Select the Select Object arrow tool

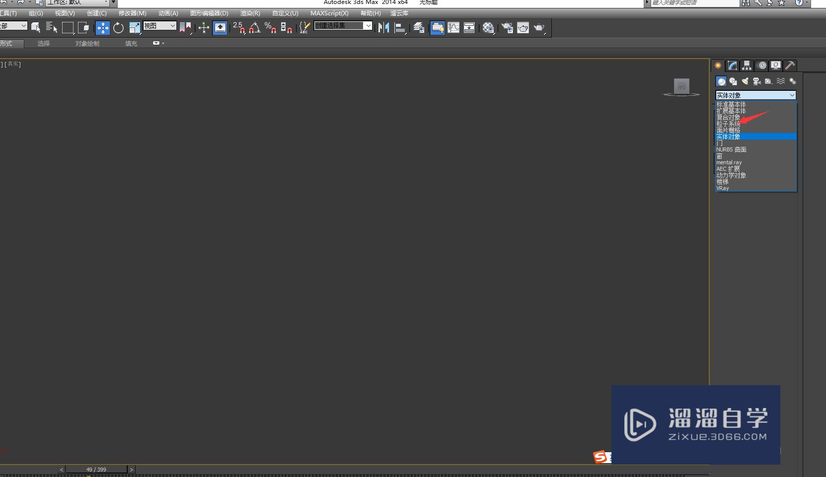(36, 27)
